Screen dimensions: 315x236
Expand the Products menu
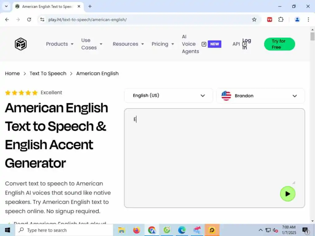pyautogui.click(x=60, y=44)
